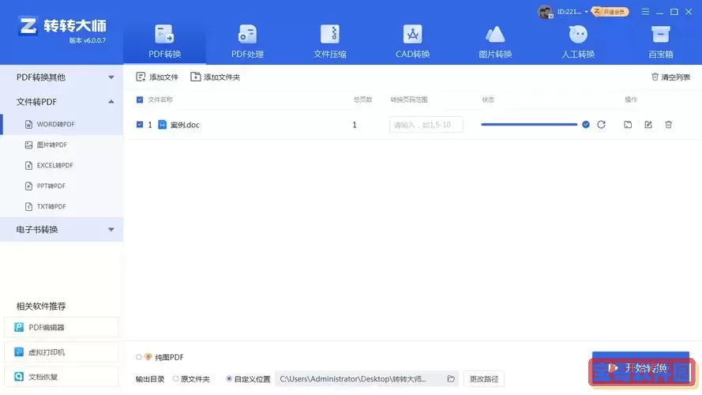This screenshot has height=395, width=702.
Task: Enable the 纯图PDF option
Action: 139,357
